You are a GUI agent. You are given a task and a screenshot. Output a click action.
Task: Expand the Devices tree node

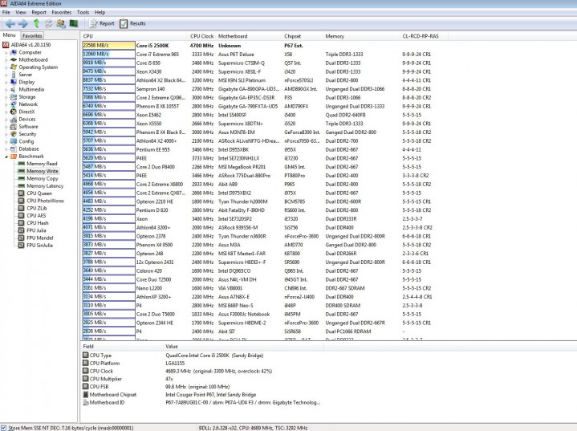6,120
